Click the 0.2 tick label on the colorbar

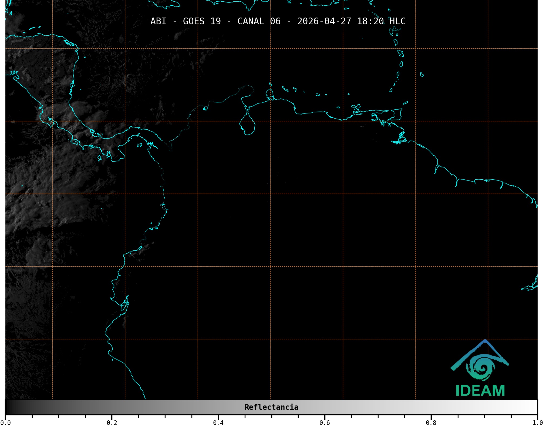(112, 422)
